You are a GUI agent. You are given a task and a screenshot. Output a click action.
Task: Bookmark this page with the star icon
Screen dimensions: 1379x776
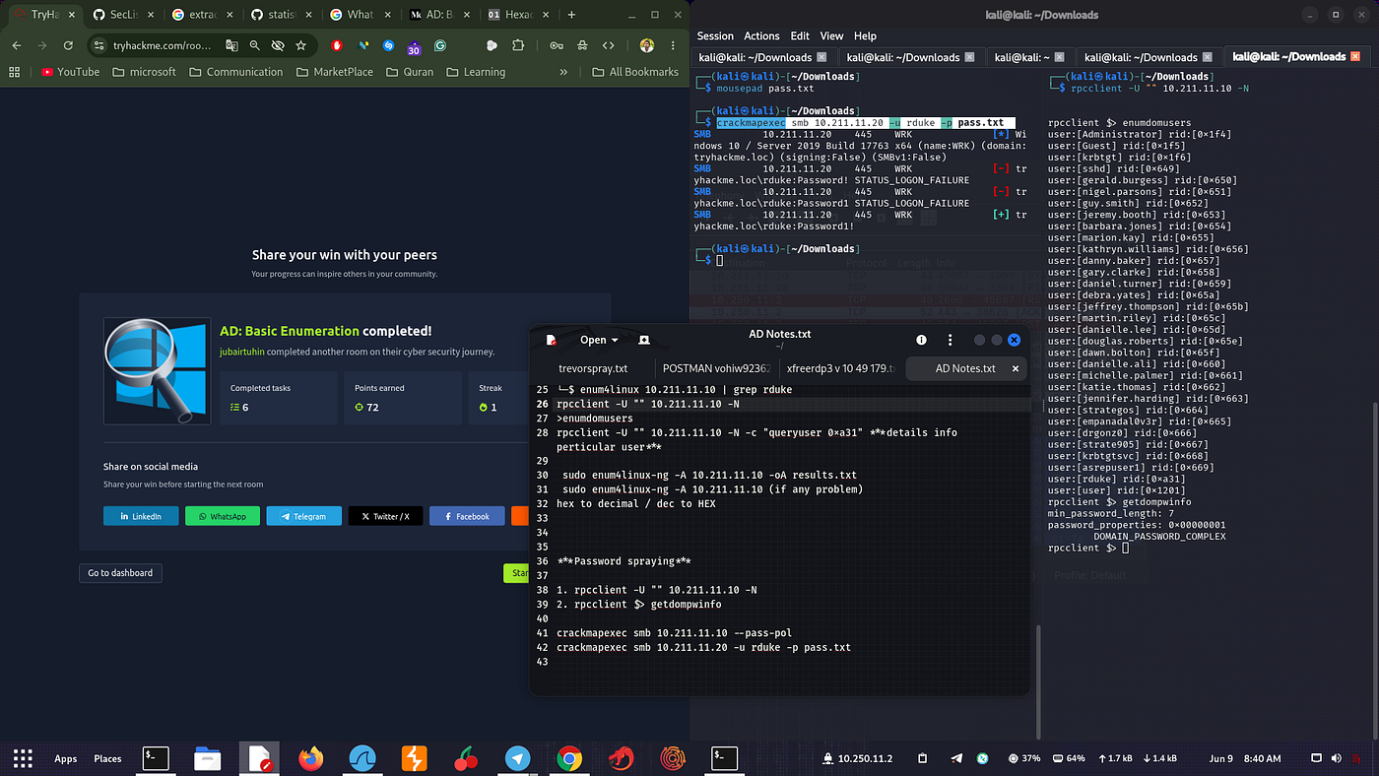pos(301,45)
